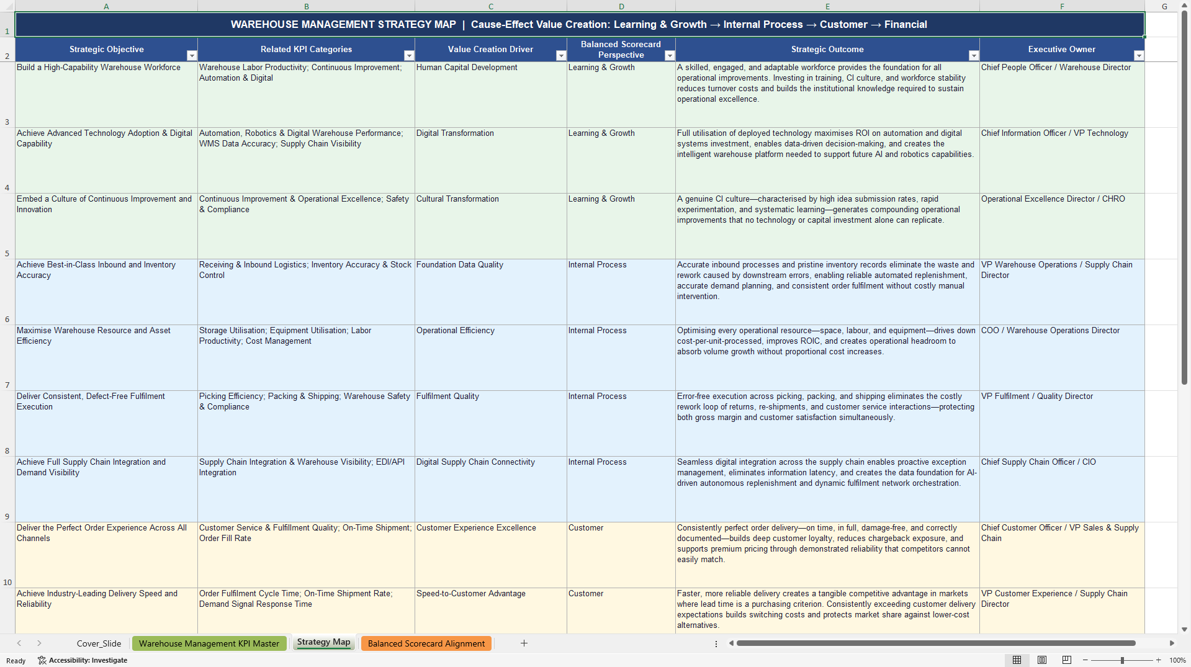
Task: Click the sheet tab bar options dots
Action: pyautogui.click(x=716, y=643)
